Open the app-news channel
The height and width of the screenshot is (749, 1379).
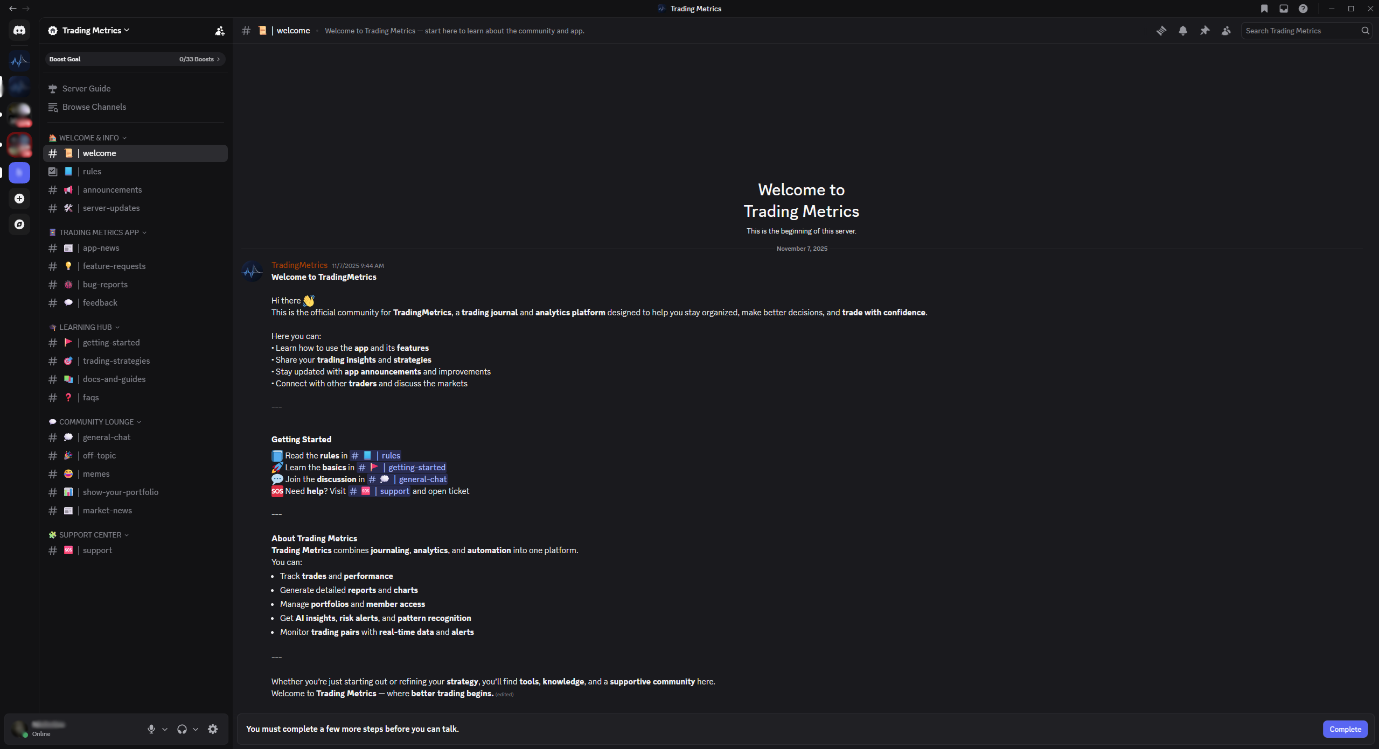tap(135, 248)
